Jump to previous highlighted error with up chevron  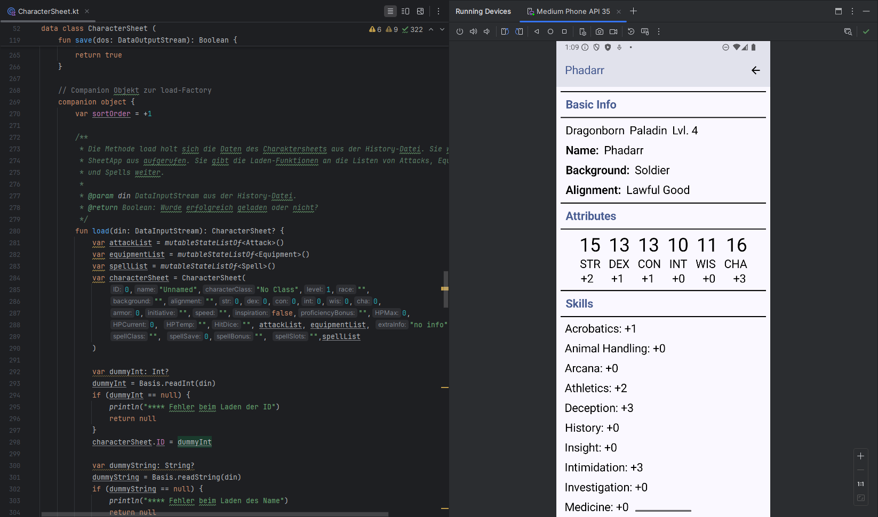pyautogui.click(x=431, y=29)
